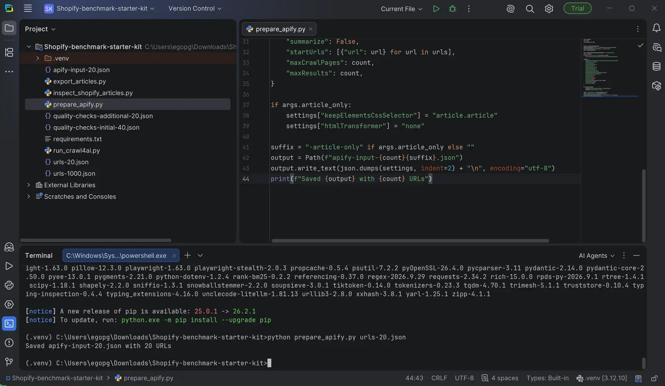Select quality-checks-additional-20.json file
Image resolution: width=665 pixels, height=386 pixels.
point(103,116)
